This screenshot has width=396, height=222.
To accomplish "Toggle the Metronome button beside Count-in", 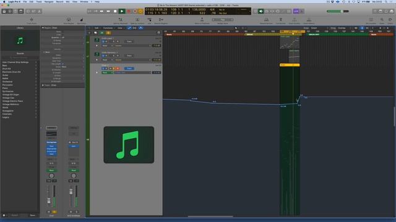I will [302, 11].
